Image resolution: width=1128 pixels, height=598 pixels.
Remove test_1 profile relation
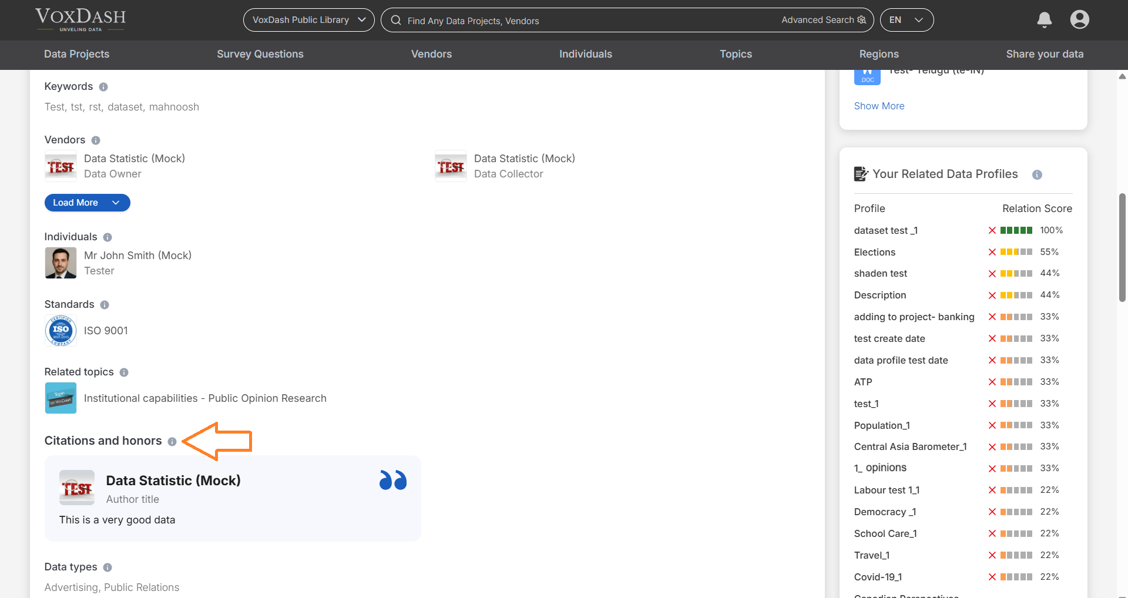[x=992, y=404]
